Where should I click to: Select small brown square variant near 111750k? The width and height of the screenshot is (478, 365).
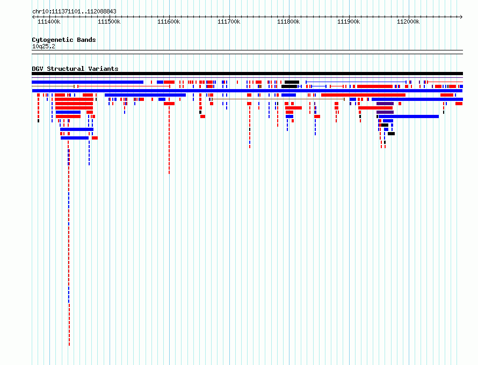(260, 86)
